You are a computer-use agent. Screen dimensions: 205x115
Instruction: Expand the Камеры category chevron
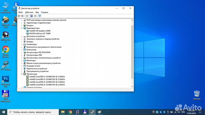(22, 42)
